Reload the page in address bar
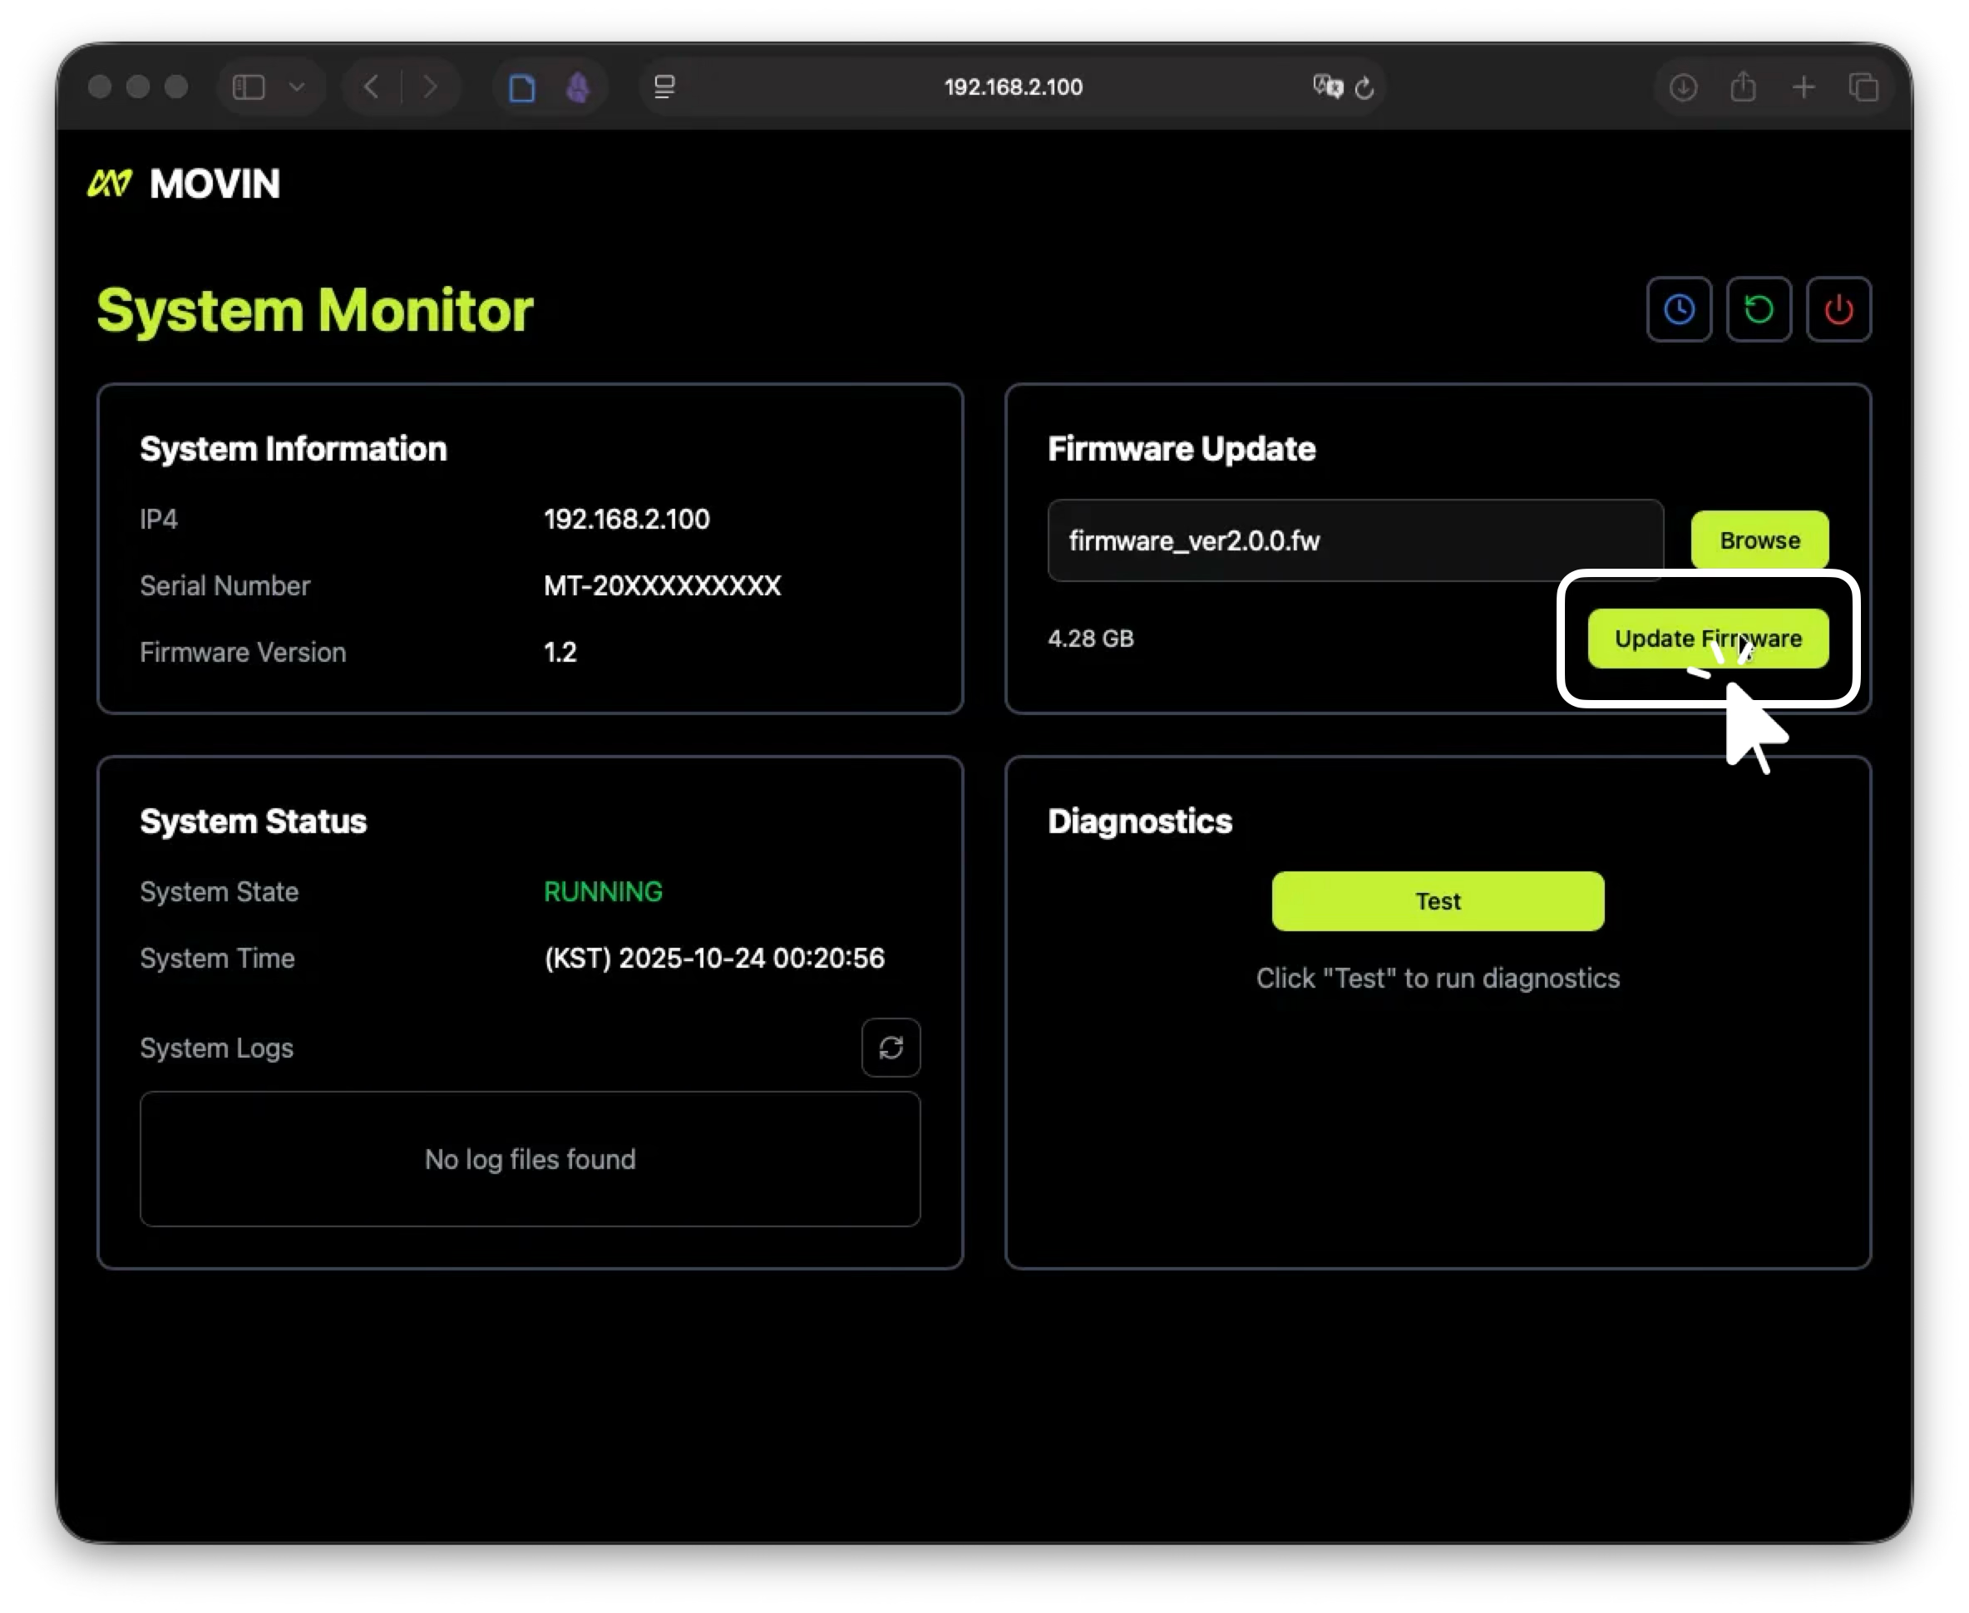This screenshot has height=1613, width=1969. [x=1364, y=88]
